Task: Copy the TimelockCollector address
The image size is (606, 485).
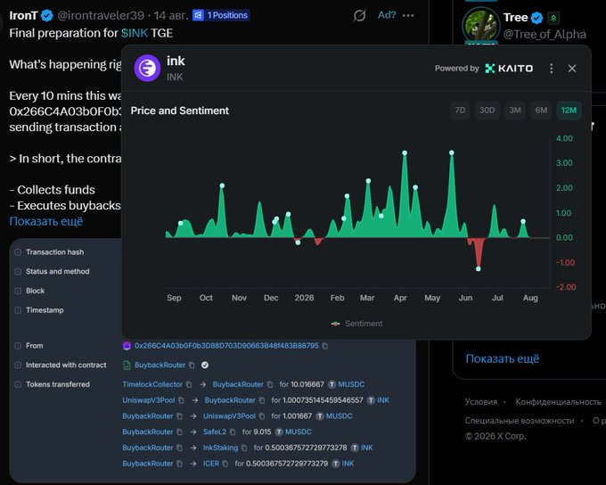Action: [x=189, y=384]
